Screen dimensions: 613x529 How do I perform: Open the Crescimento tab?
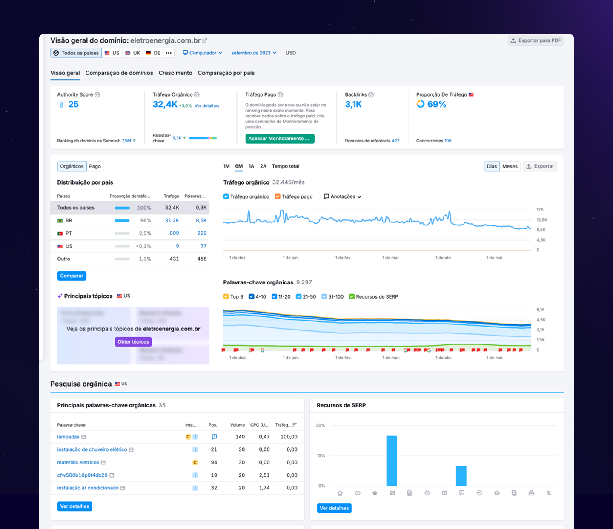(x=175, y=73)
